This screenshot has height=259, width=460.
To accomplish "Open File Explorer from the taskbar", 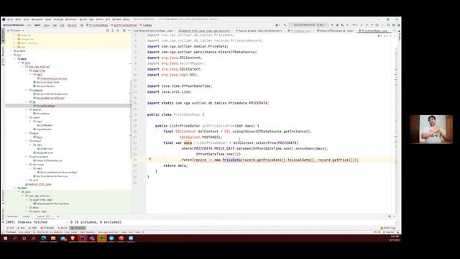I will tap(53, 238).
